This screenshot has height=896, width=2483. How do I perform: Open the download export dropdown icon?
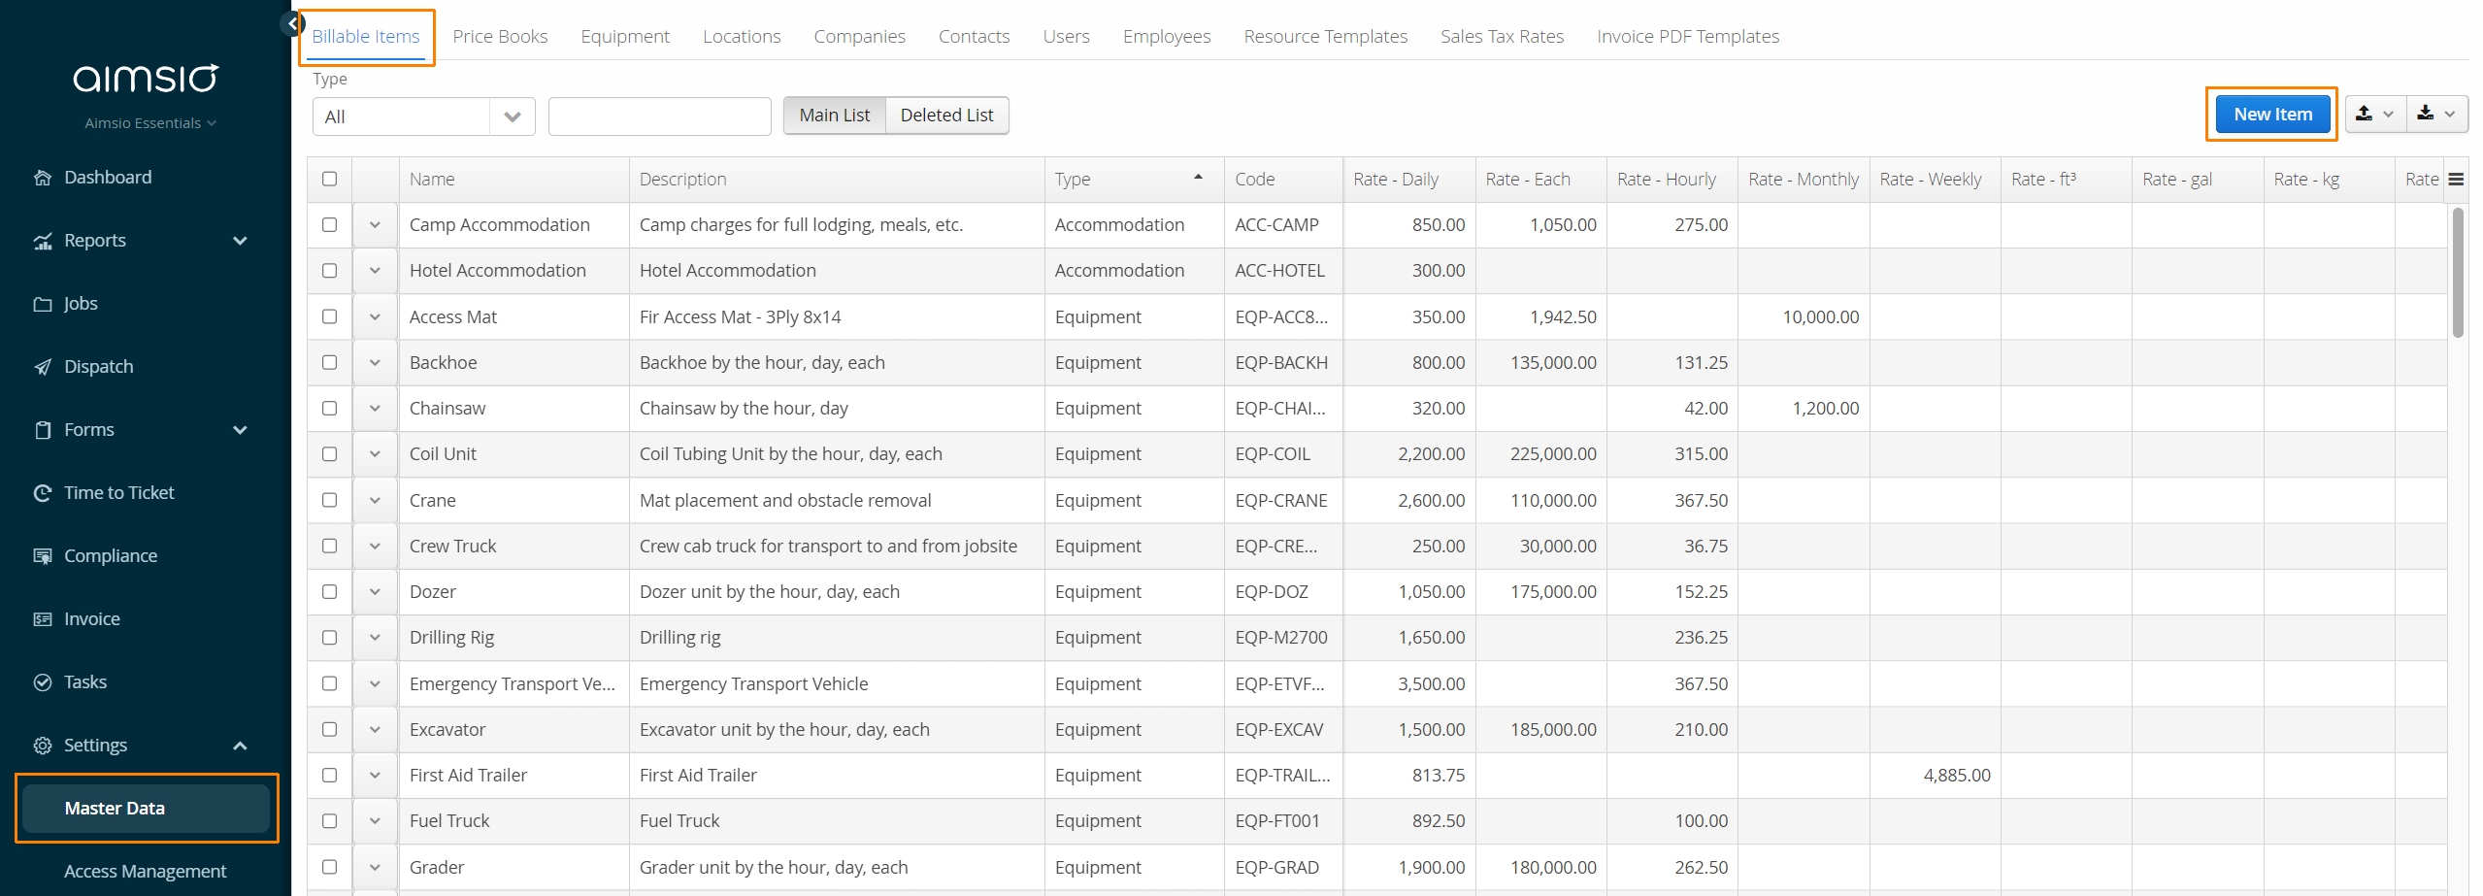point(2436,115)
